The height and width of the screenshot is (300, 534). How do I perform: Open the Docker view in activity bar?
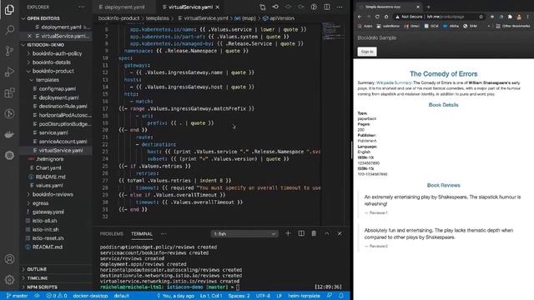9,134
